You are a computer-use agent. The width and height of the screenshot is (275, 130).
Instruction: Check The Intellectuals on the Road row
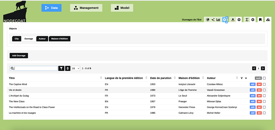(264, 107)
